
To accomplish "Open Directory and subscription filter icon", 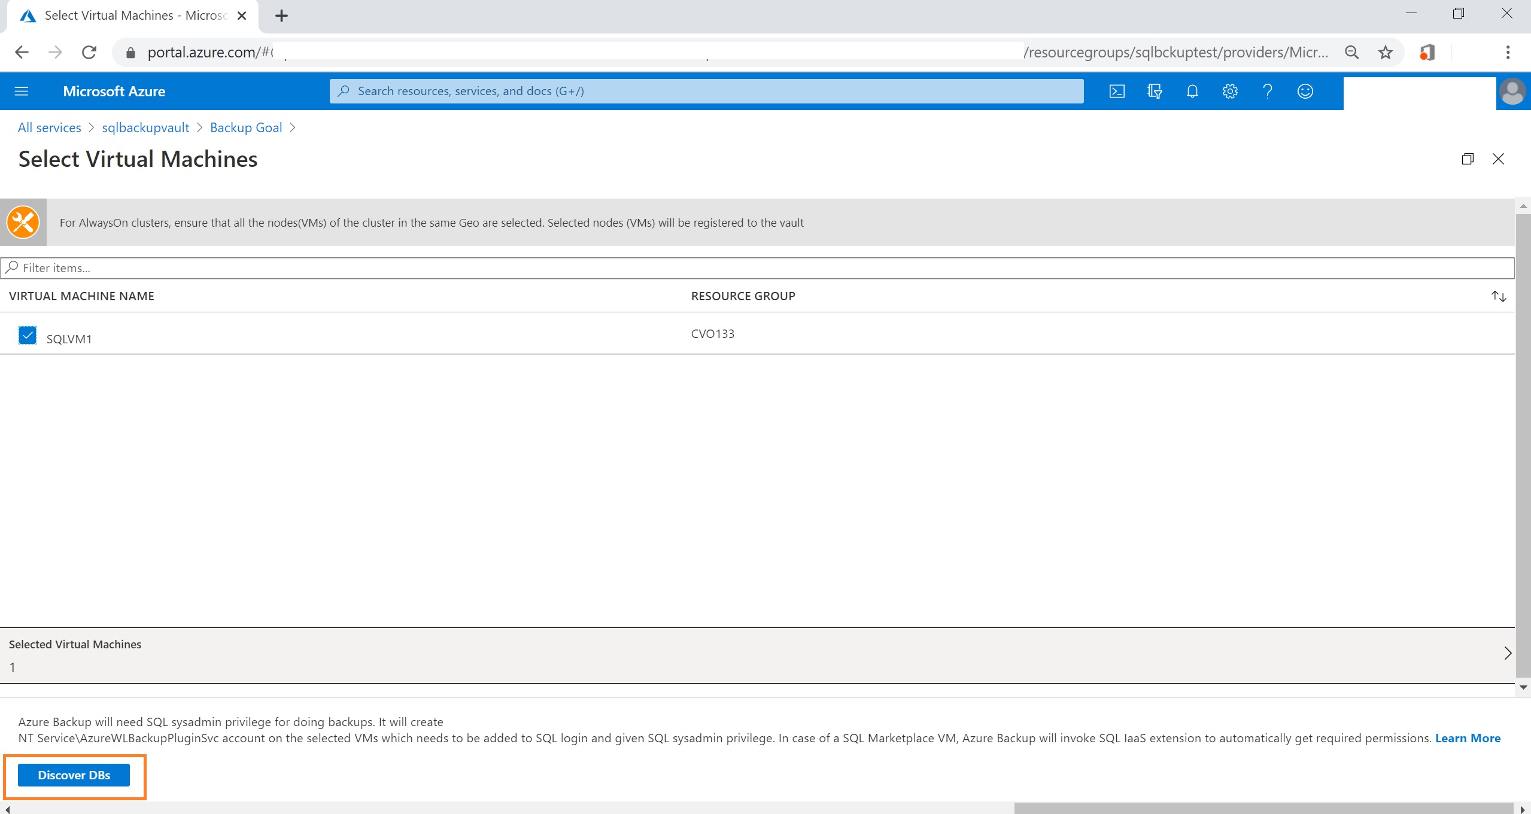I will click(x=1155, y=91).
